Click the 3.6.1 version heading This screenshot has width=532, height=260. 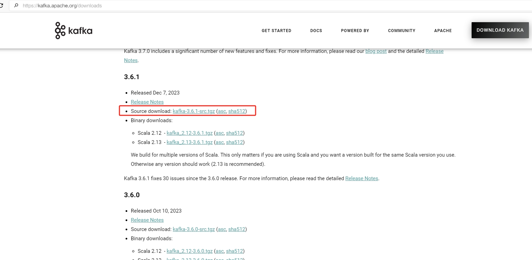tap(132, 77)
